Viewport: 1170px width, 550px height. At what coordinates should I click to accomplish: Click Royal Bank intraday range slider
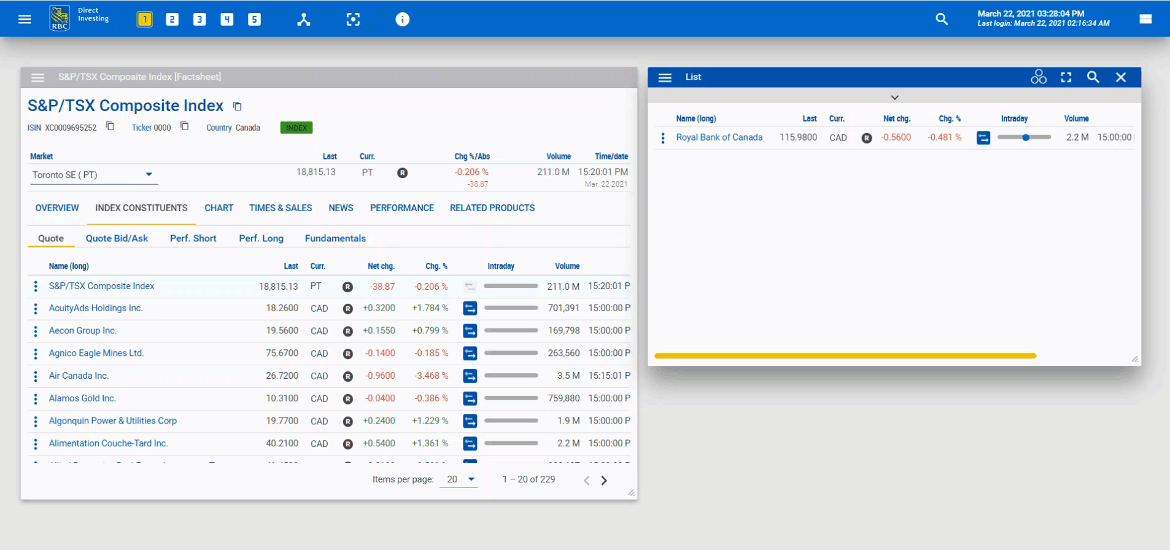click(1024, 137)
